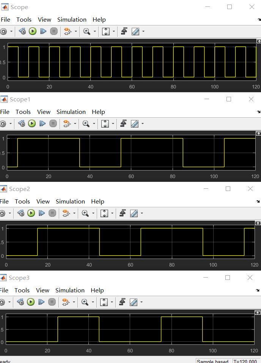Expand zoom tool dropdown in Scope1 window
Image resolution: width=261 pixels, height=363 pixels.
click(x=94, y=123)
